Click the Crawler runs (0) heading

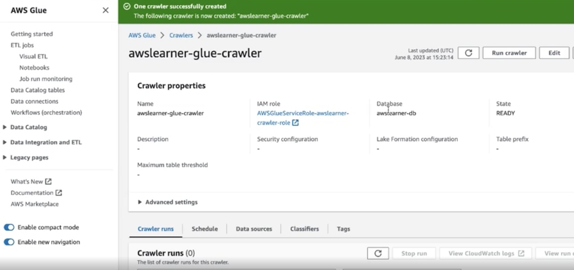[166, 253]
